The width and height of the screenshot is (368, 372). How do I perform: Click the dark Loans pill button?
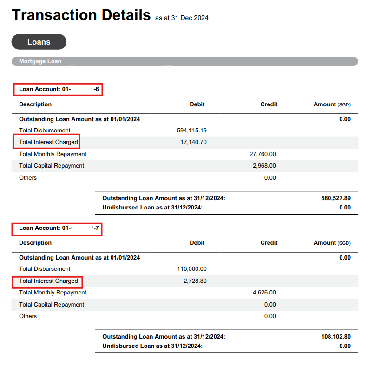click(39, 42)
